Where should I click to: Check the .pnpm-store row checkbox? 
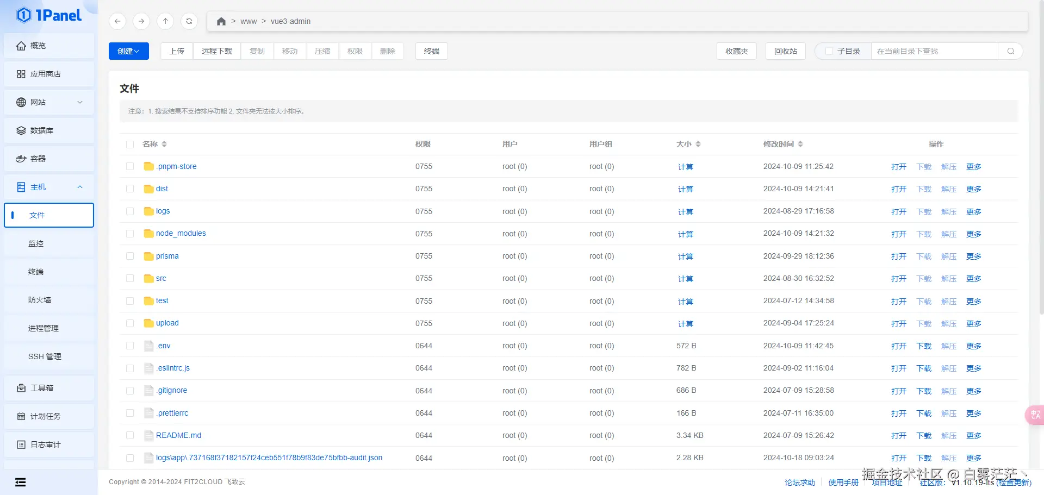(x=130, y=166)
